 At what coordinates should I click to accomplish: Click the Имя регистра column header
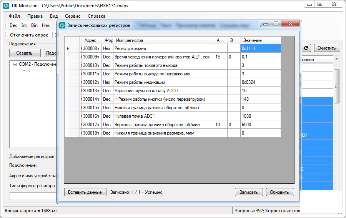click(x=163, y=40)
